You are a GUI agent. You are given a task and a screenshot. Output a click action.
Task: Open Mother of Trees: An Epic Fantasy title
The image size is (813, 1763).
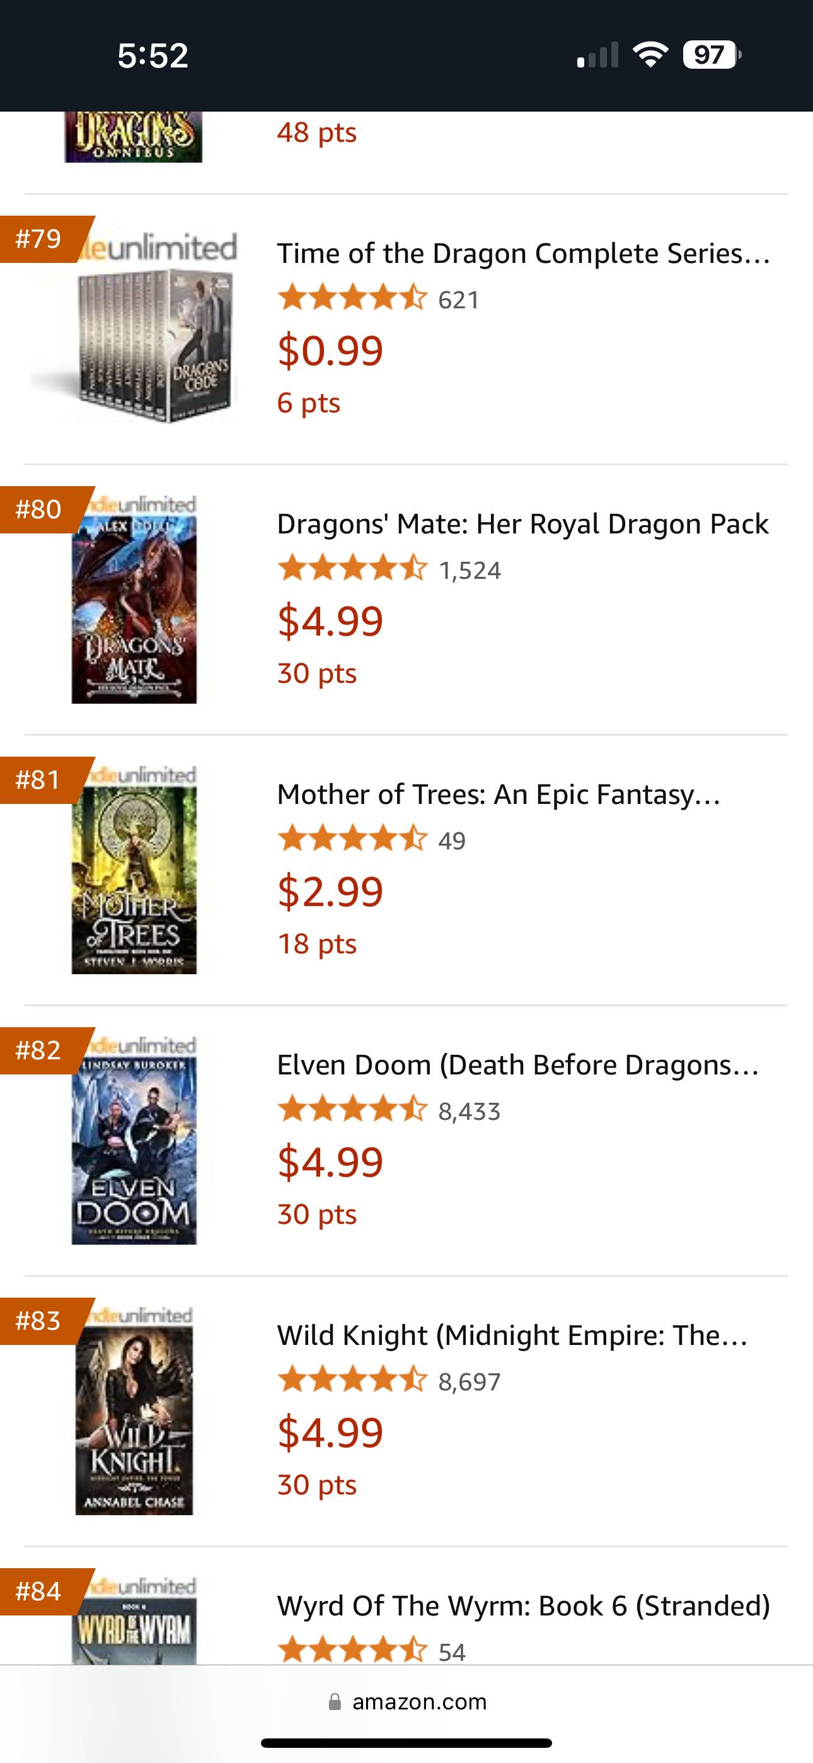coord(499,794)
